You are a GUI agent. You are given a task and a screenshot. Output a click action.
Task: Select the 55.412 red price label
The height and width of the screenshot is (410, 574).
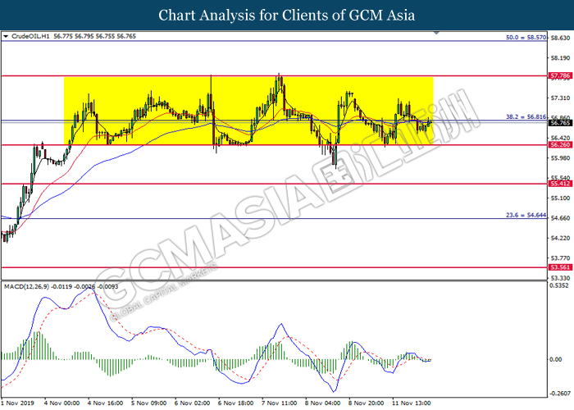click(x=560, y=184)
